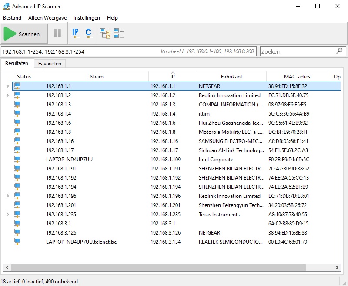Click the IP subnet toolbar icon
The width and height of the screenshot is (348, 286).
75,34
